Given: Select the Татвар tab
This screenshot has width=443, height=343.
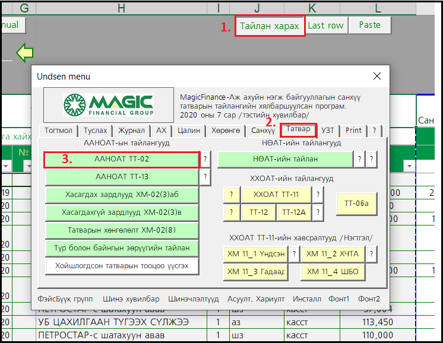Looking at the screenshot, I should click(x=298, y=130).
